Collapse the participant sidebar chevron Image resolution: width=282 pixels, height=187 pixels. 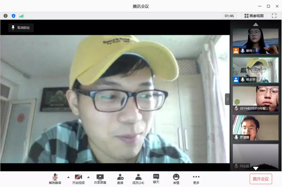pyautogui.click(x=227, y=99)
